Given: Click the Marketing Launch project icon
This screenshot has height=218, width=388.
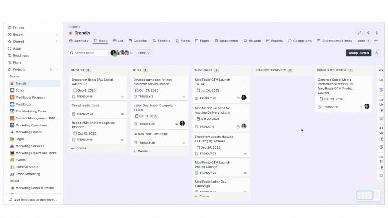Looking at the screenshot, I should (12, 132).
